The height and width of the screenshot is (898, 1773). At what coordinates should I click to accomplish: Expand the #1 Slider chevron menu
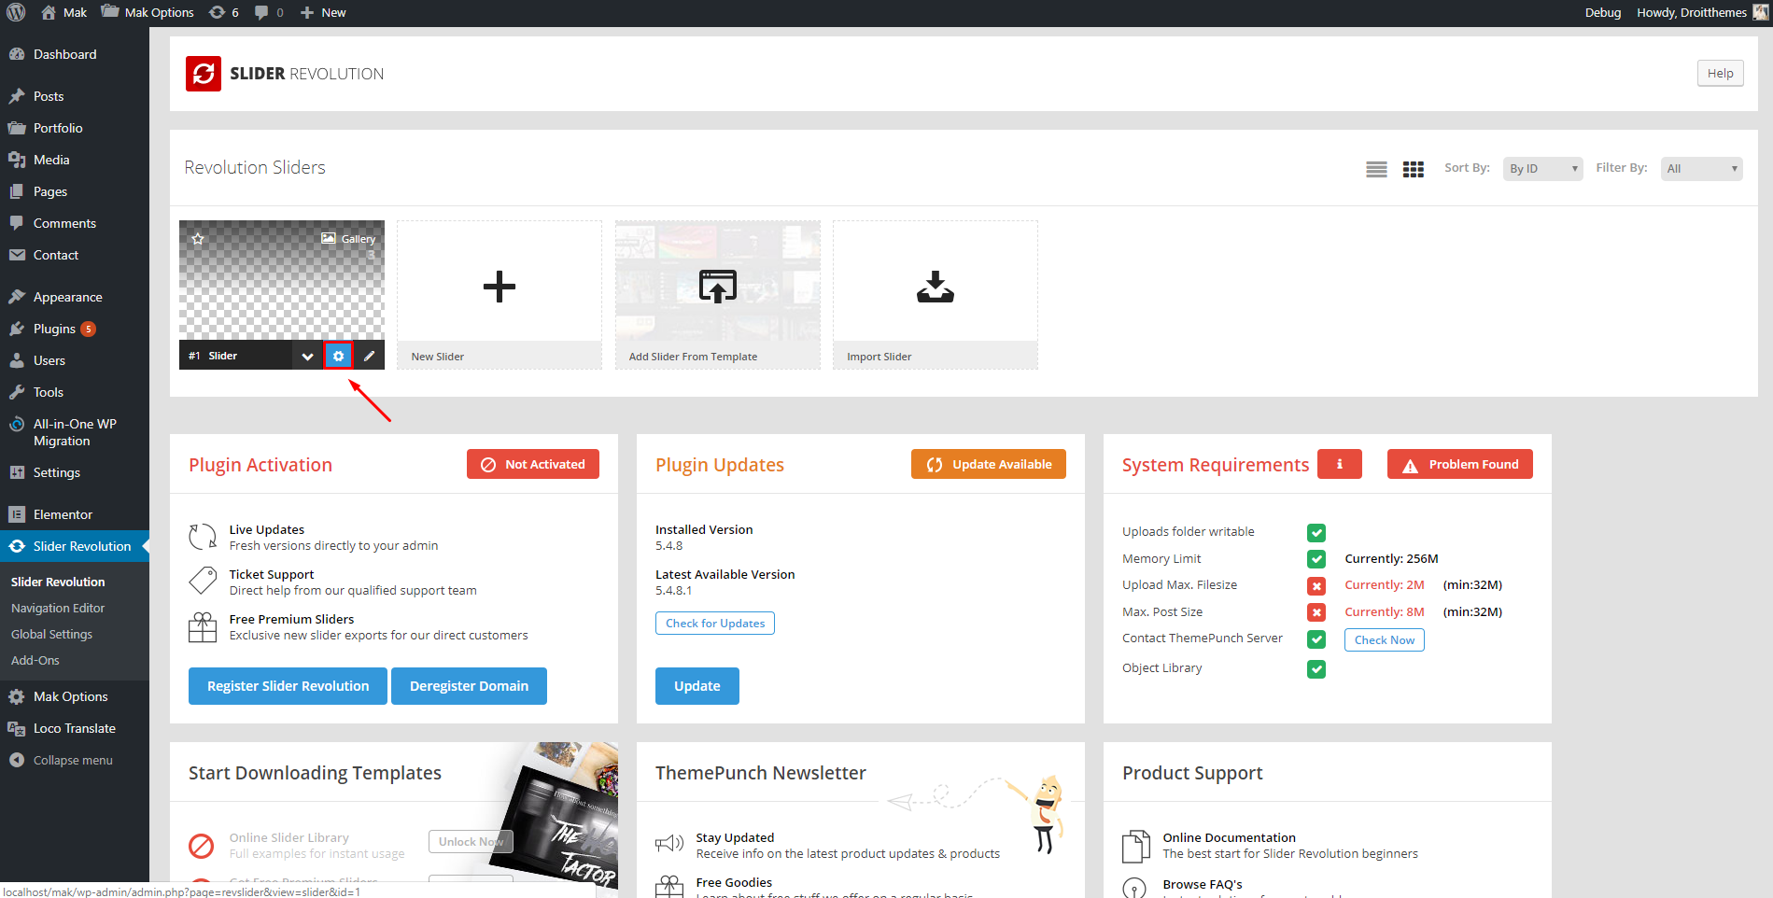tap(307, 356)
